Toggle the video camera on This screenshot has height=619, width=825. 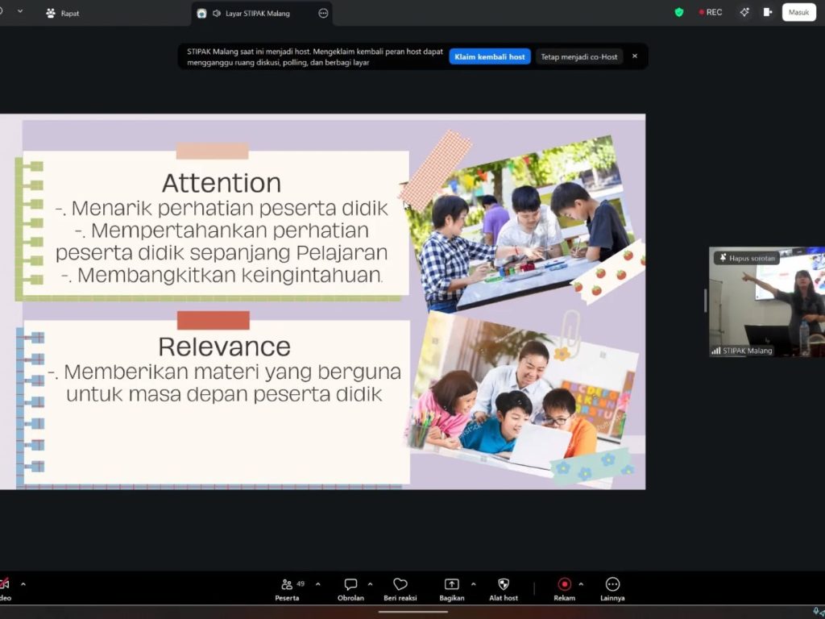pyautogui.click(x=4, y=585)
